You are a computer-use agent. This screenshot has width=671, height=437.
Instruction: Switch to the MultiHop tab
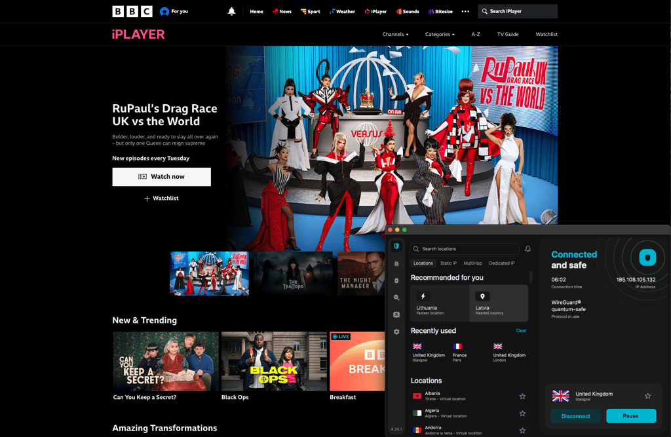click(473, 263)
